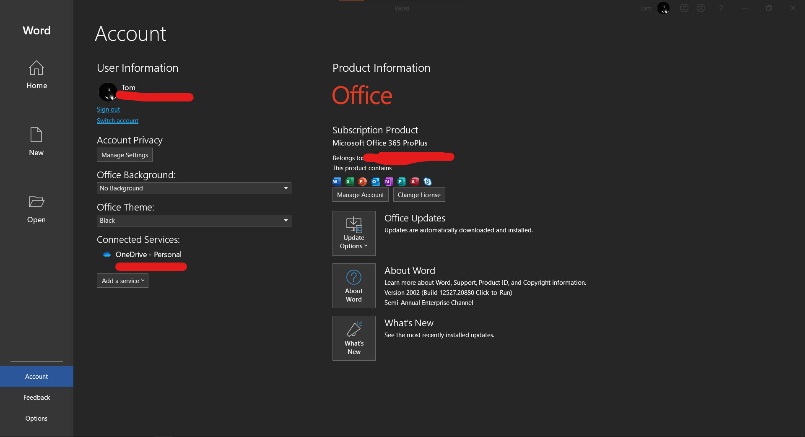Click the Access app icon
Viewport: 805px width, 437px height.
click(415, 182)
